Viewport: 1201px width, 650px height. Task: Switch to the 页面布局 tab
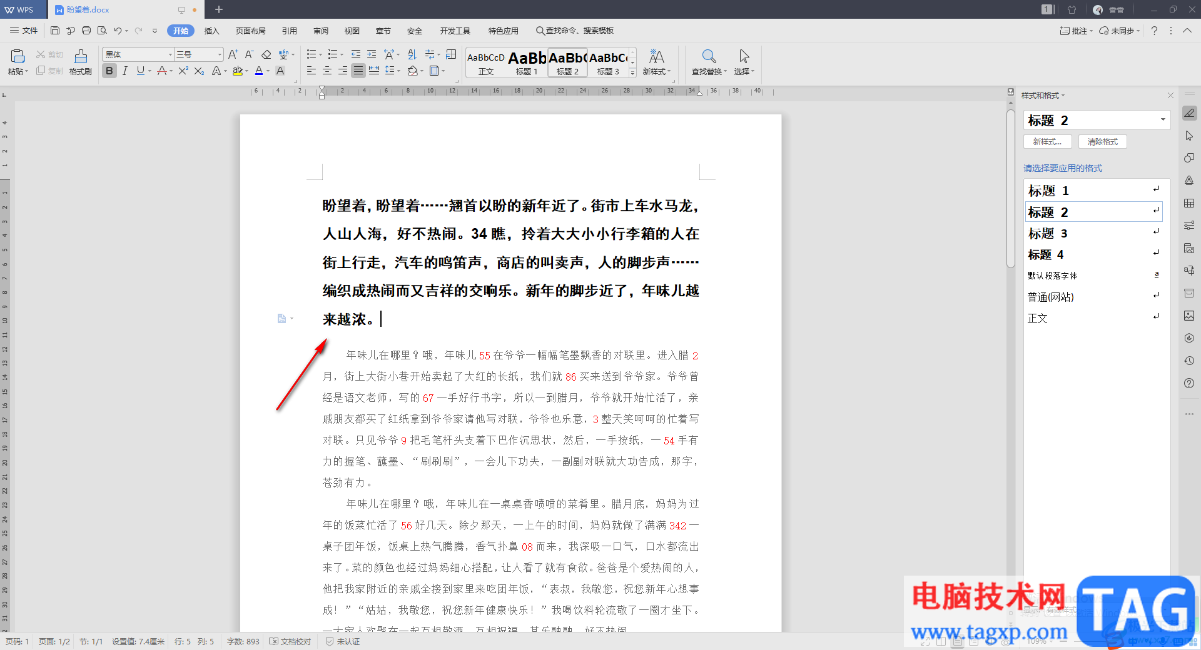coord(250,31)
